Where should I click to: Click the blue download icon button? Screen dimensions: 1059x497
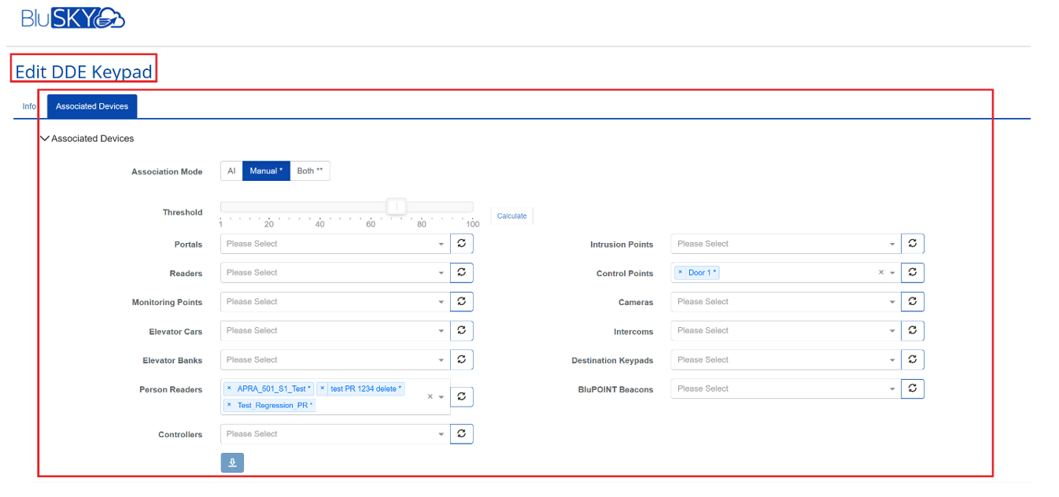[232, 462]
